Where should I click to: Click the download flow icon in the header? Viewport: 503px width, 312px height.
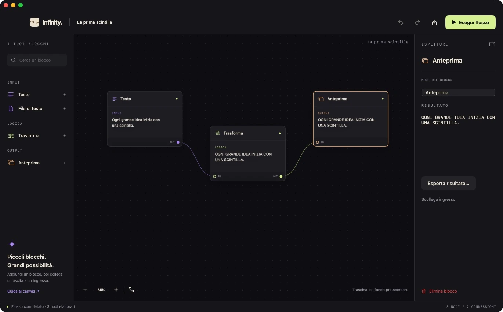coord(434,22)
